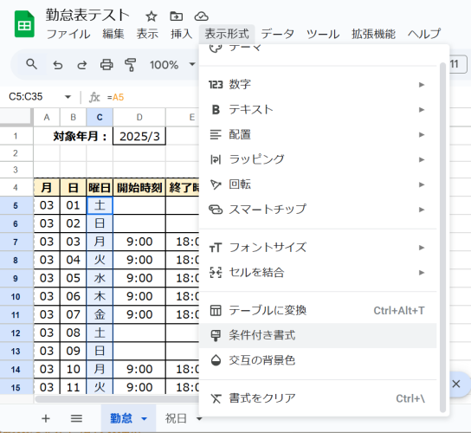Click the cell containing 2025/3
The height and width of the screenshot is (433, 471).
click(x=139, y=137)
